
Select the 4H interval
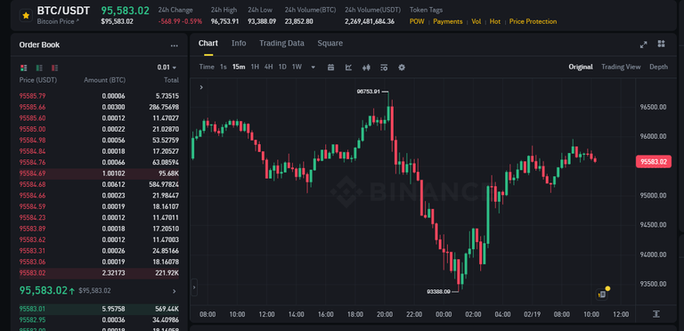(x=269, y=67)
